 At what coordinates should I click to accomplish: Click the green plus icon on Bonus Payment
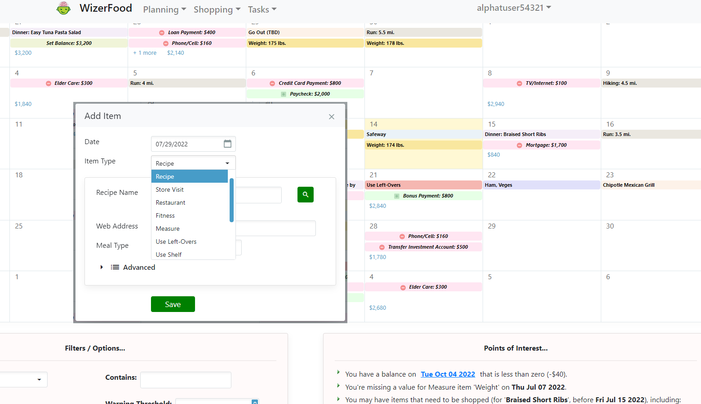coord(397,196)
